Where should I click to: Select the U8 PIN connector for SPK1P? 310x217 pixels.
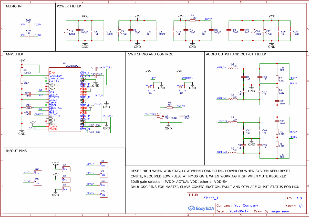104,165
